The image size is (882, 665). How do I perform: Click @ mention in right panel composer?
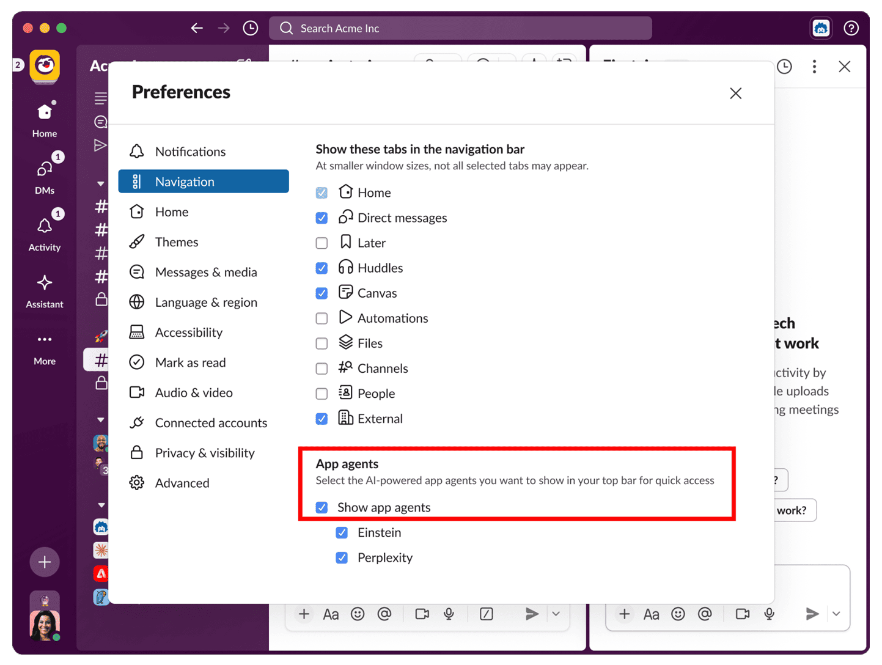705,614
